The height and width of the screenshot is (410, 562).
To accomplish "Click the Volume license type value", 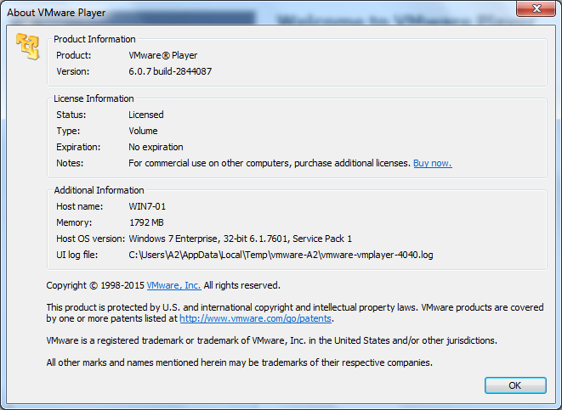I will click(143, 131).
